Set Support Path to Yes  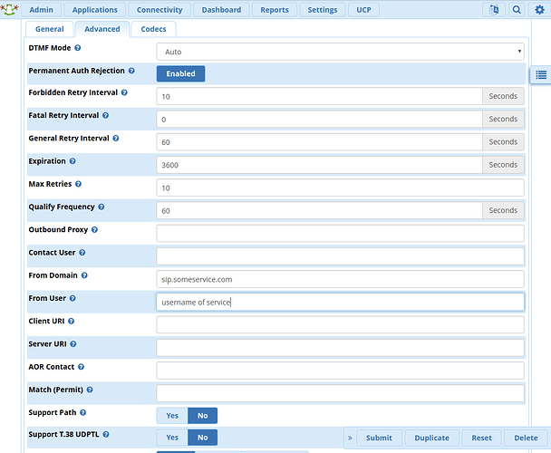171,415
